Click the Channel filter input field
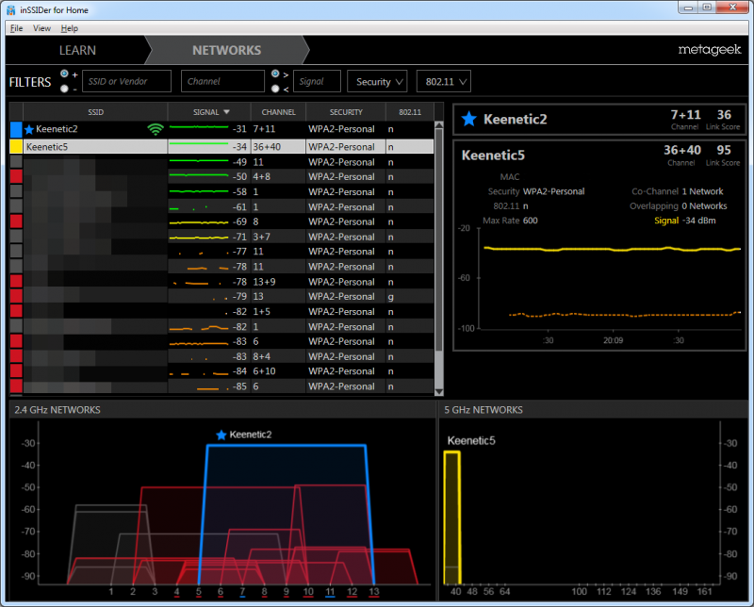The width and height of the screenshot is (754, 607). click(x=222, y=82)
